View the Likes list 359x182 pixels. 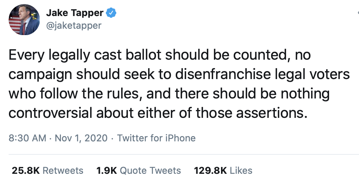(x=241, y=170)
